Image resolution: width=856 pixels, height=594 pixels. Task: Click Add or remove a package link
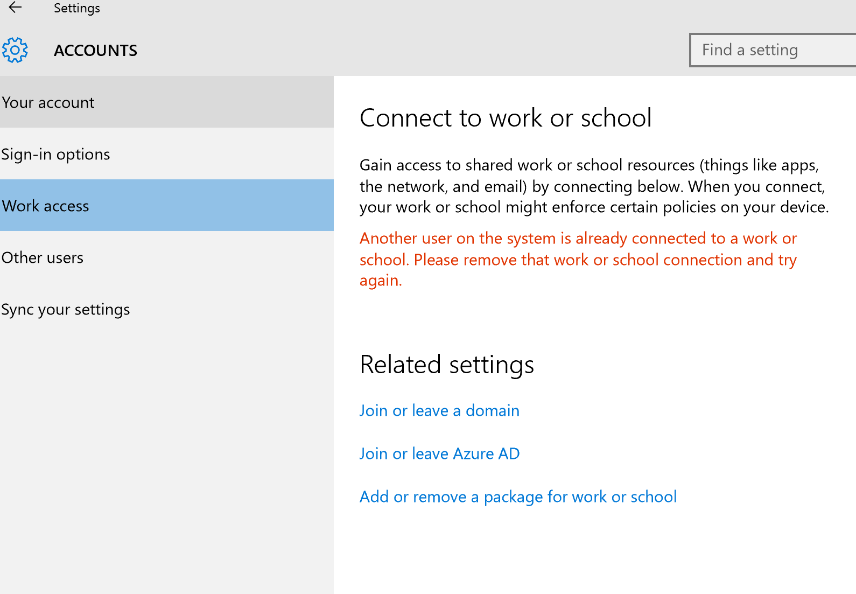518,497
